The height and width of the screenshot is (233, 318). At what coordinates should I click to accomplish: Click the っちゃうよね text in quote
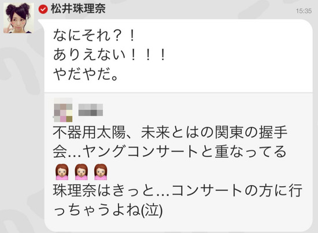click(97, 210)
